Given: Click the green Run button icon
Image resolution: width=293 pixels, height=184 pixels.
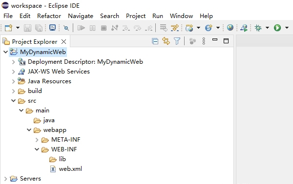Looking at the screenshot, I should [x=277, y=28].
